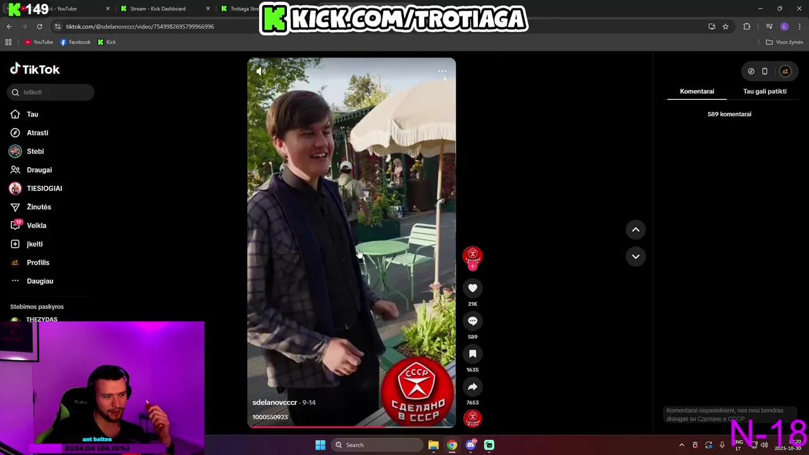Close the YouTube browser tab
Image resolution: width=809 pixels, height=455 pixels.
pos(107,9)
